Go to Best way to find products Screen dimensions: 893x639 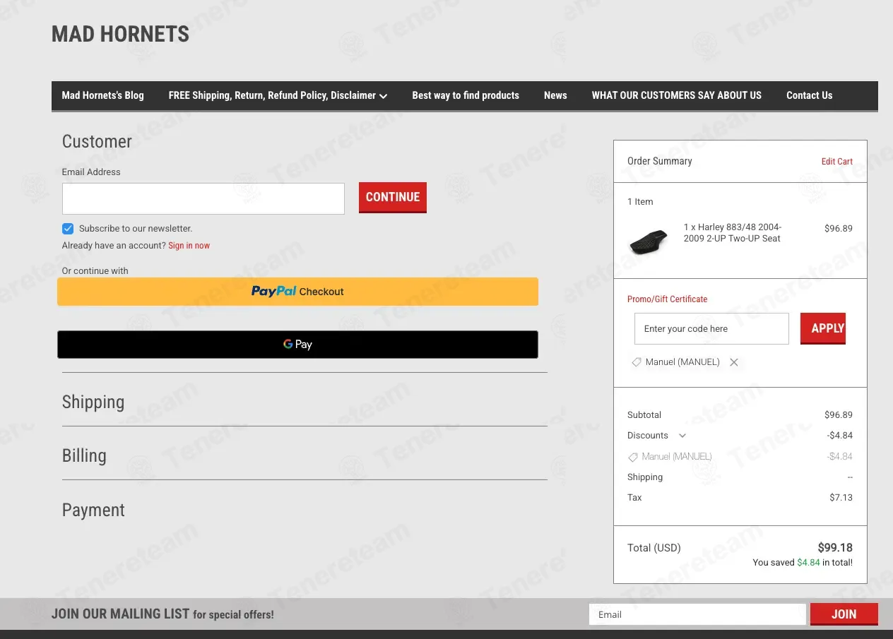(466, 95)
